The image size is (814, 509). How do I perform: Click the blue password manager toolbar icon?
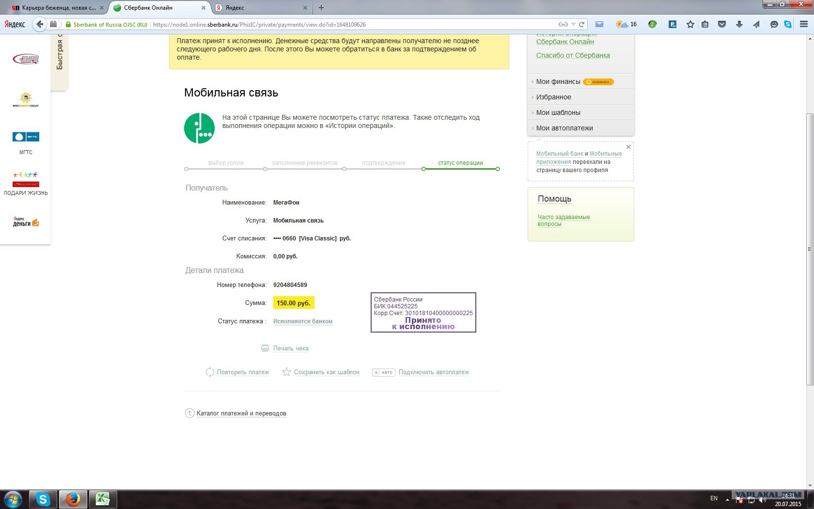(673, 24)
